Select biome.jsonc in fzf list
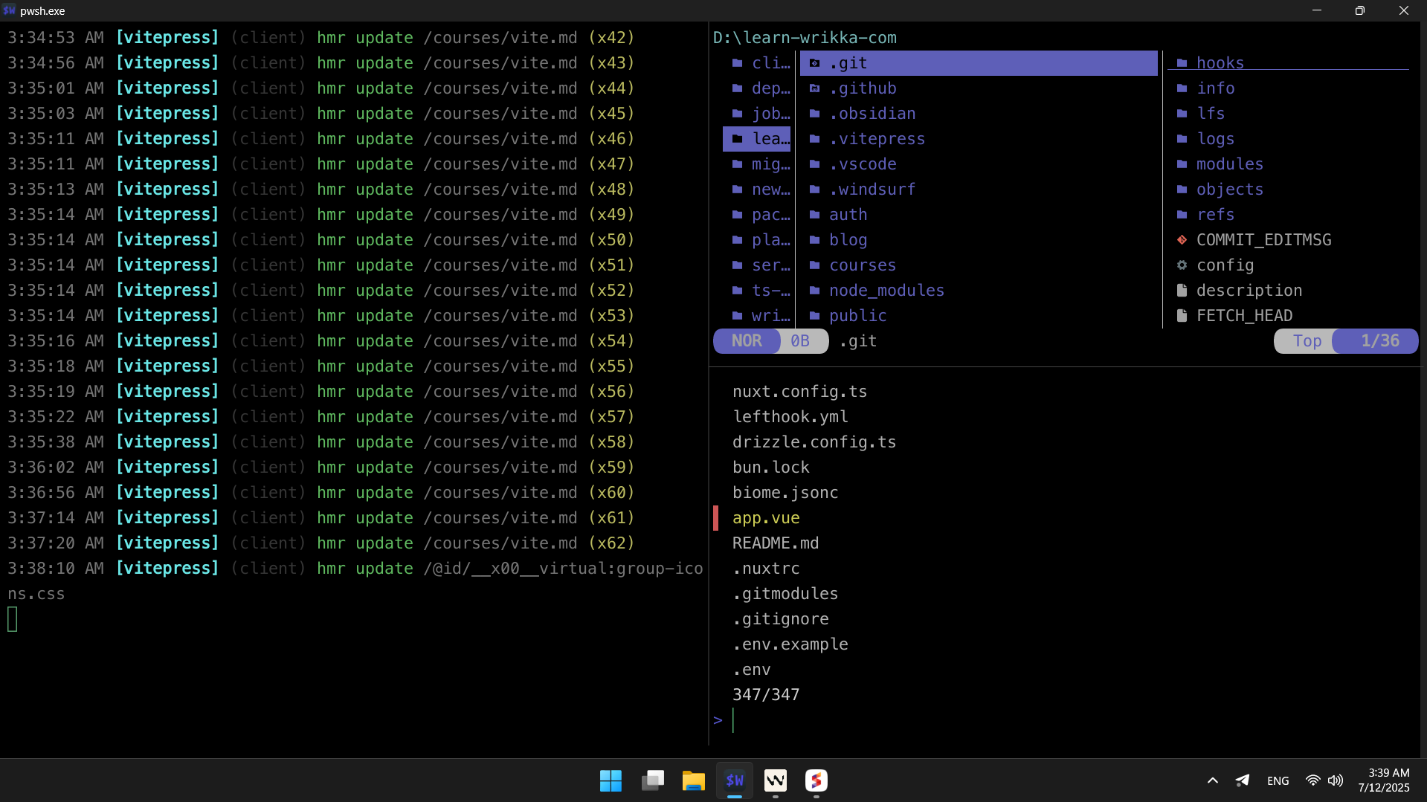The width and height of the screenshot is (1427, 802). [x=785, y=493]
